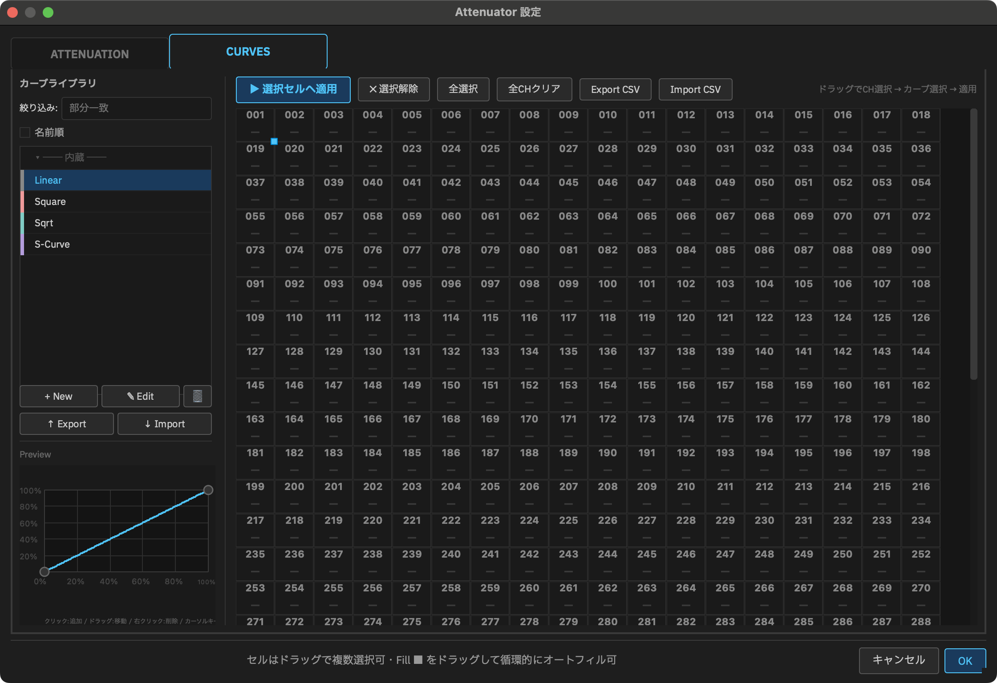997x683 pixels.
Task: Select the Square curve
Action: click(x=116, y=201)
